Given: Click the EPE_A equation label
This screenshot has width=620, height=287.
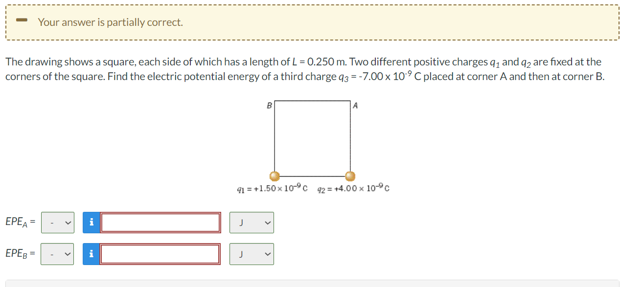Looking at the screenshot, I should 19,222.
